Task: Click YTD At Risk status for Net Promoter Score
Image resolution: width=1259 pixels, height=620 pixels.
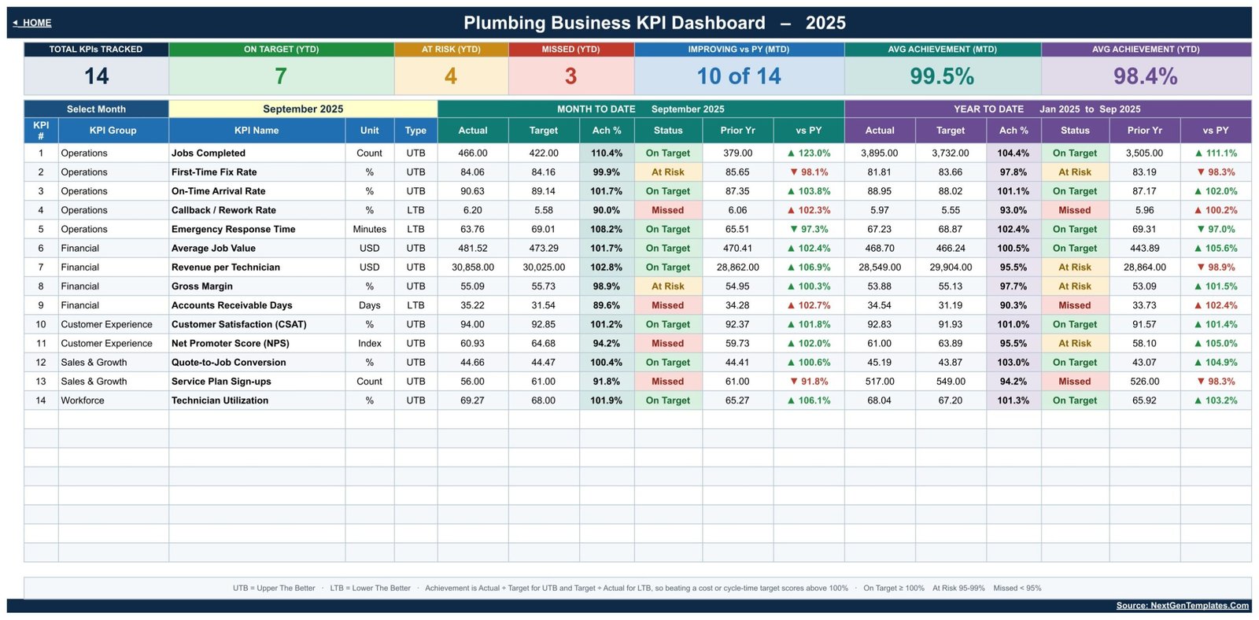Action: pyautogui.click(x=1075, y=343)
